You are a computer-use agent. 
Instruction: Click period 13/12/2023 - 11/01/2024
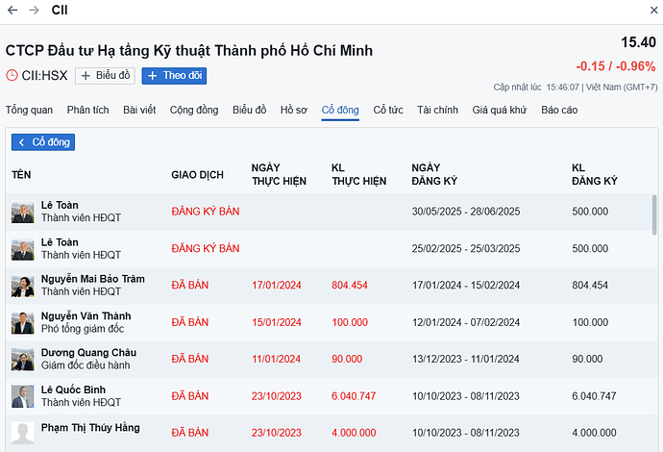point(465,359)
